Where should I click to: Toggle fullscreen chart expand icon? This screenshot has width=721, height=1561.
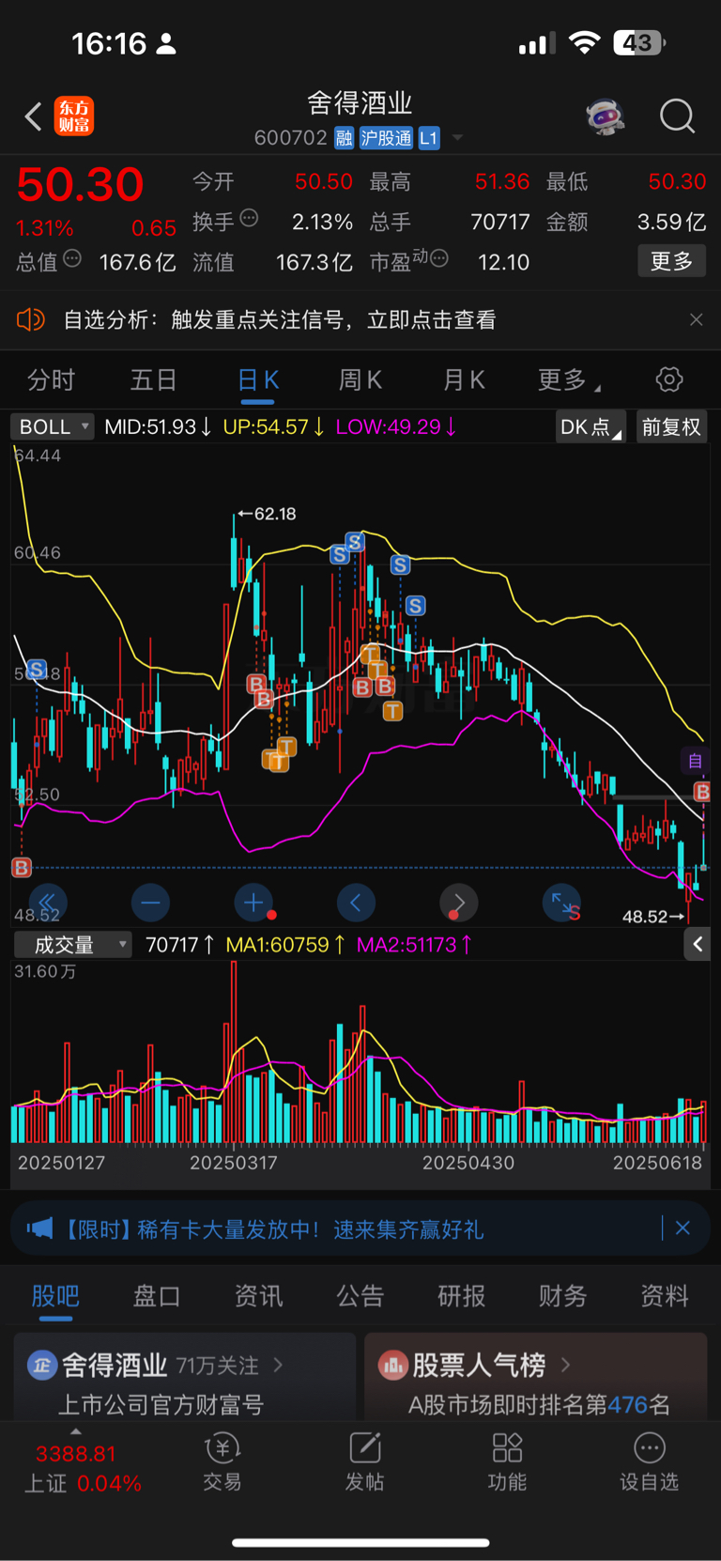(x=562, y=903)
